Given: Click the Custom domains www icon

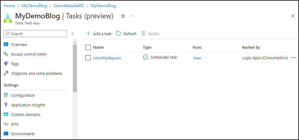Looking at the screenshot, I should [6, 114].
